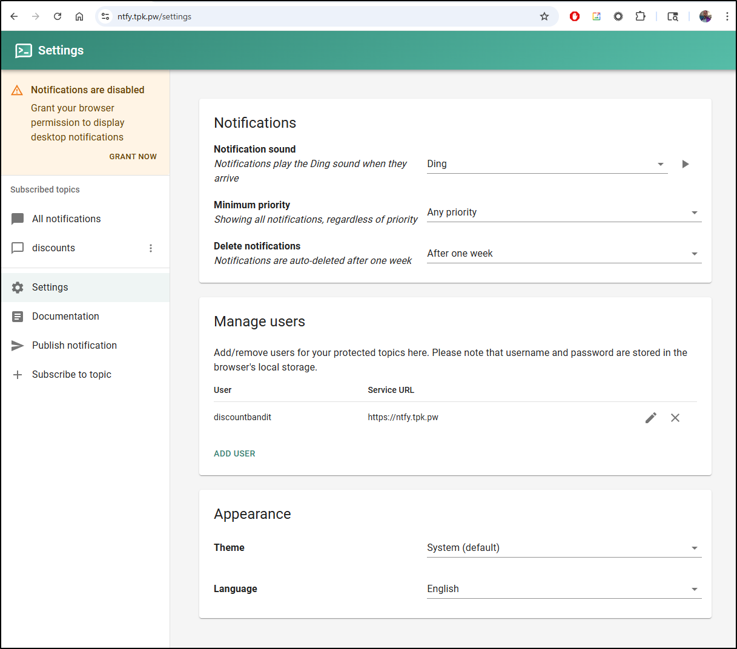The height and width of the screenshot is (649, 737).
Task: Open the browser extensions puzzle icon
Action: 640,16
